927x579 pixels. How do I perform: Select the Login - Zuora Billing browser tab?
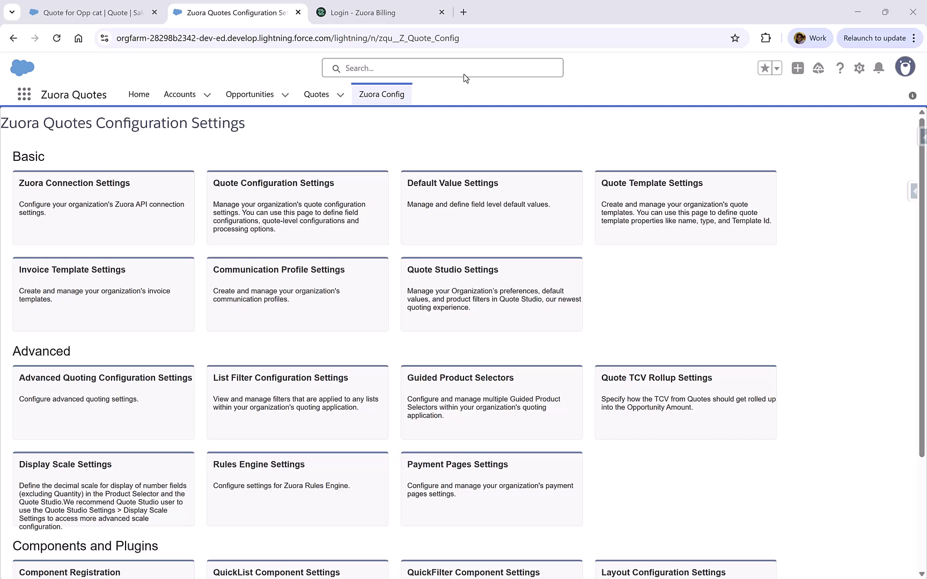pyautogui.click(x=363, y=12)
